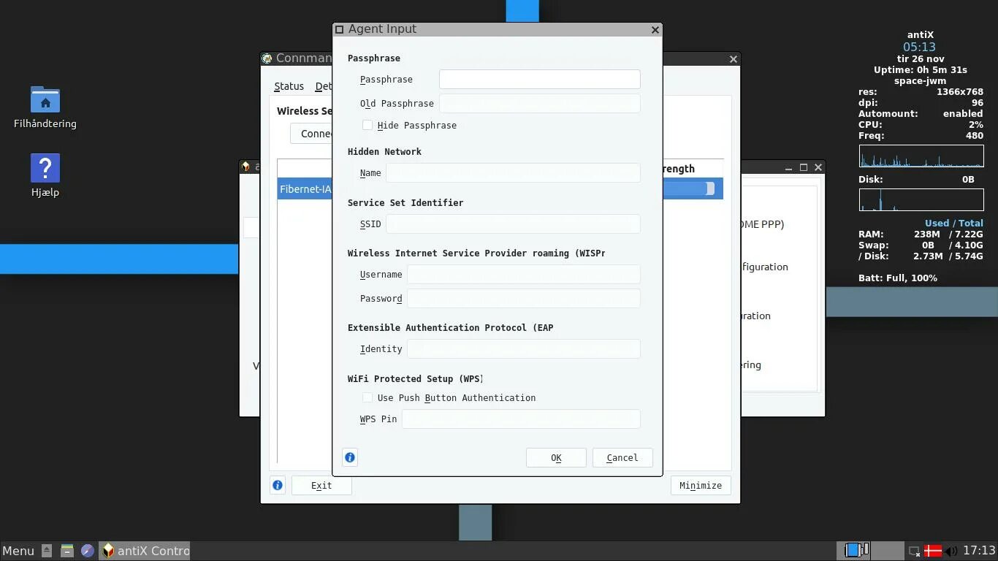Click the volume speaker icon in the tray
998x561 pixels.
coord(951,551)
